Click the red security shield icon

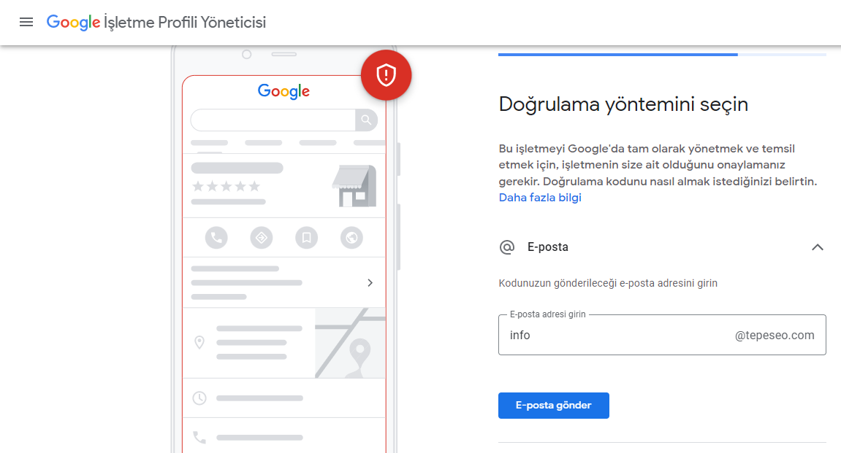(x=386, y=74)
